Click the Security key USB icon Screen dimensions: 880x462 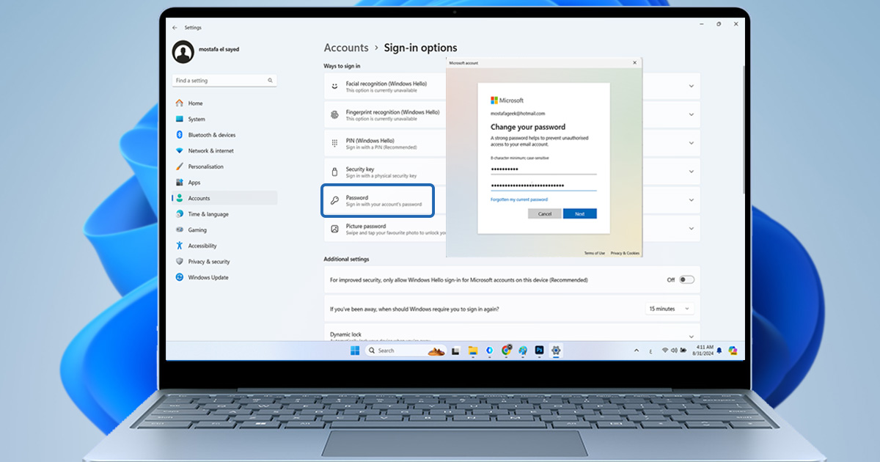(x=334, y=172)
